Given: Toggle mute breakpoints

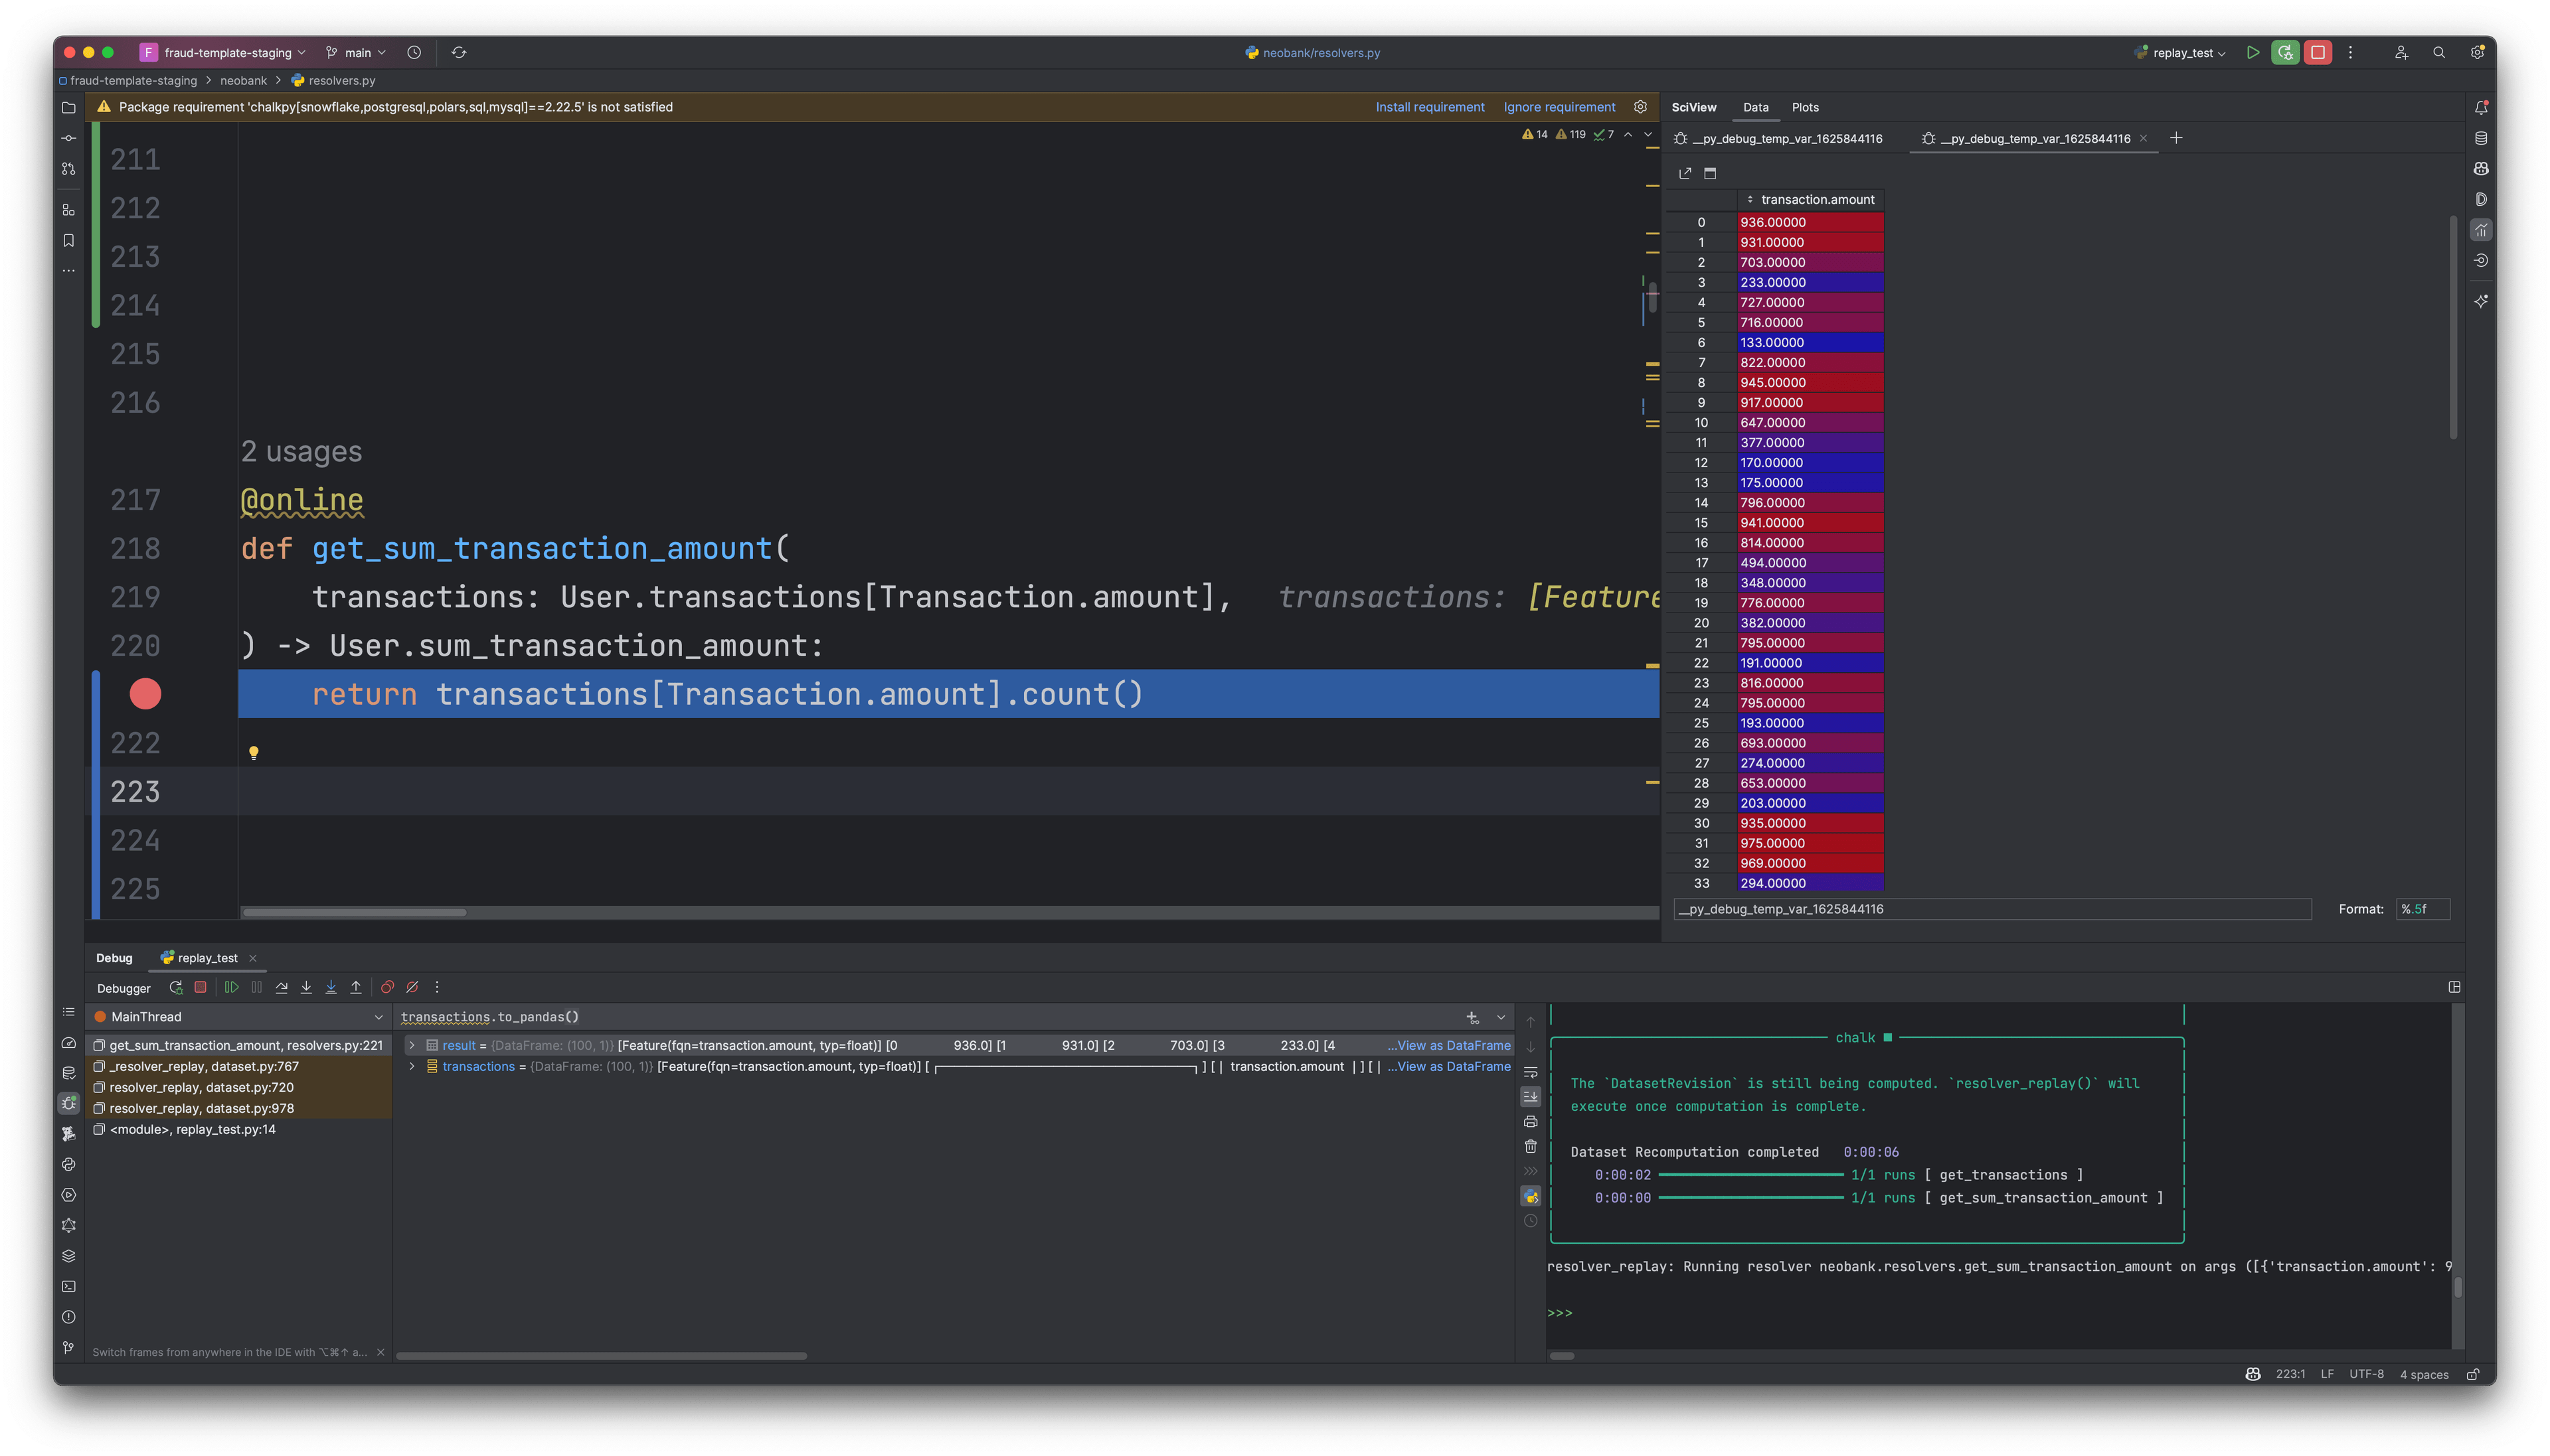Looking at the screenshot, I should [412, 987].
